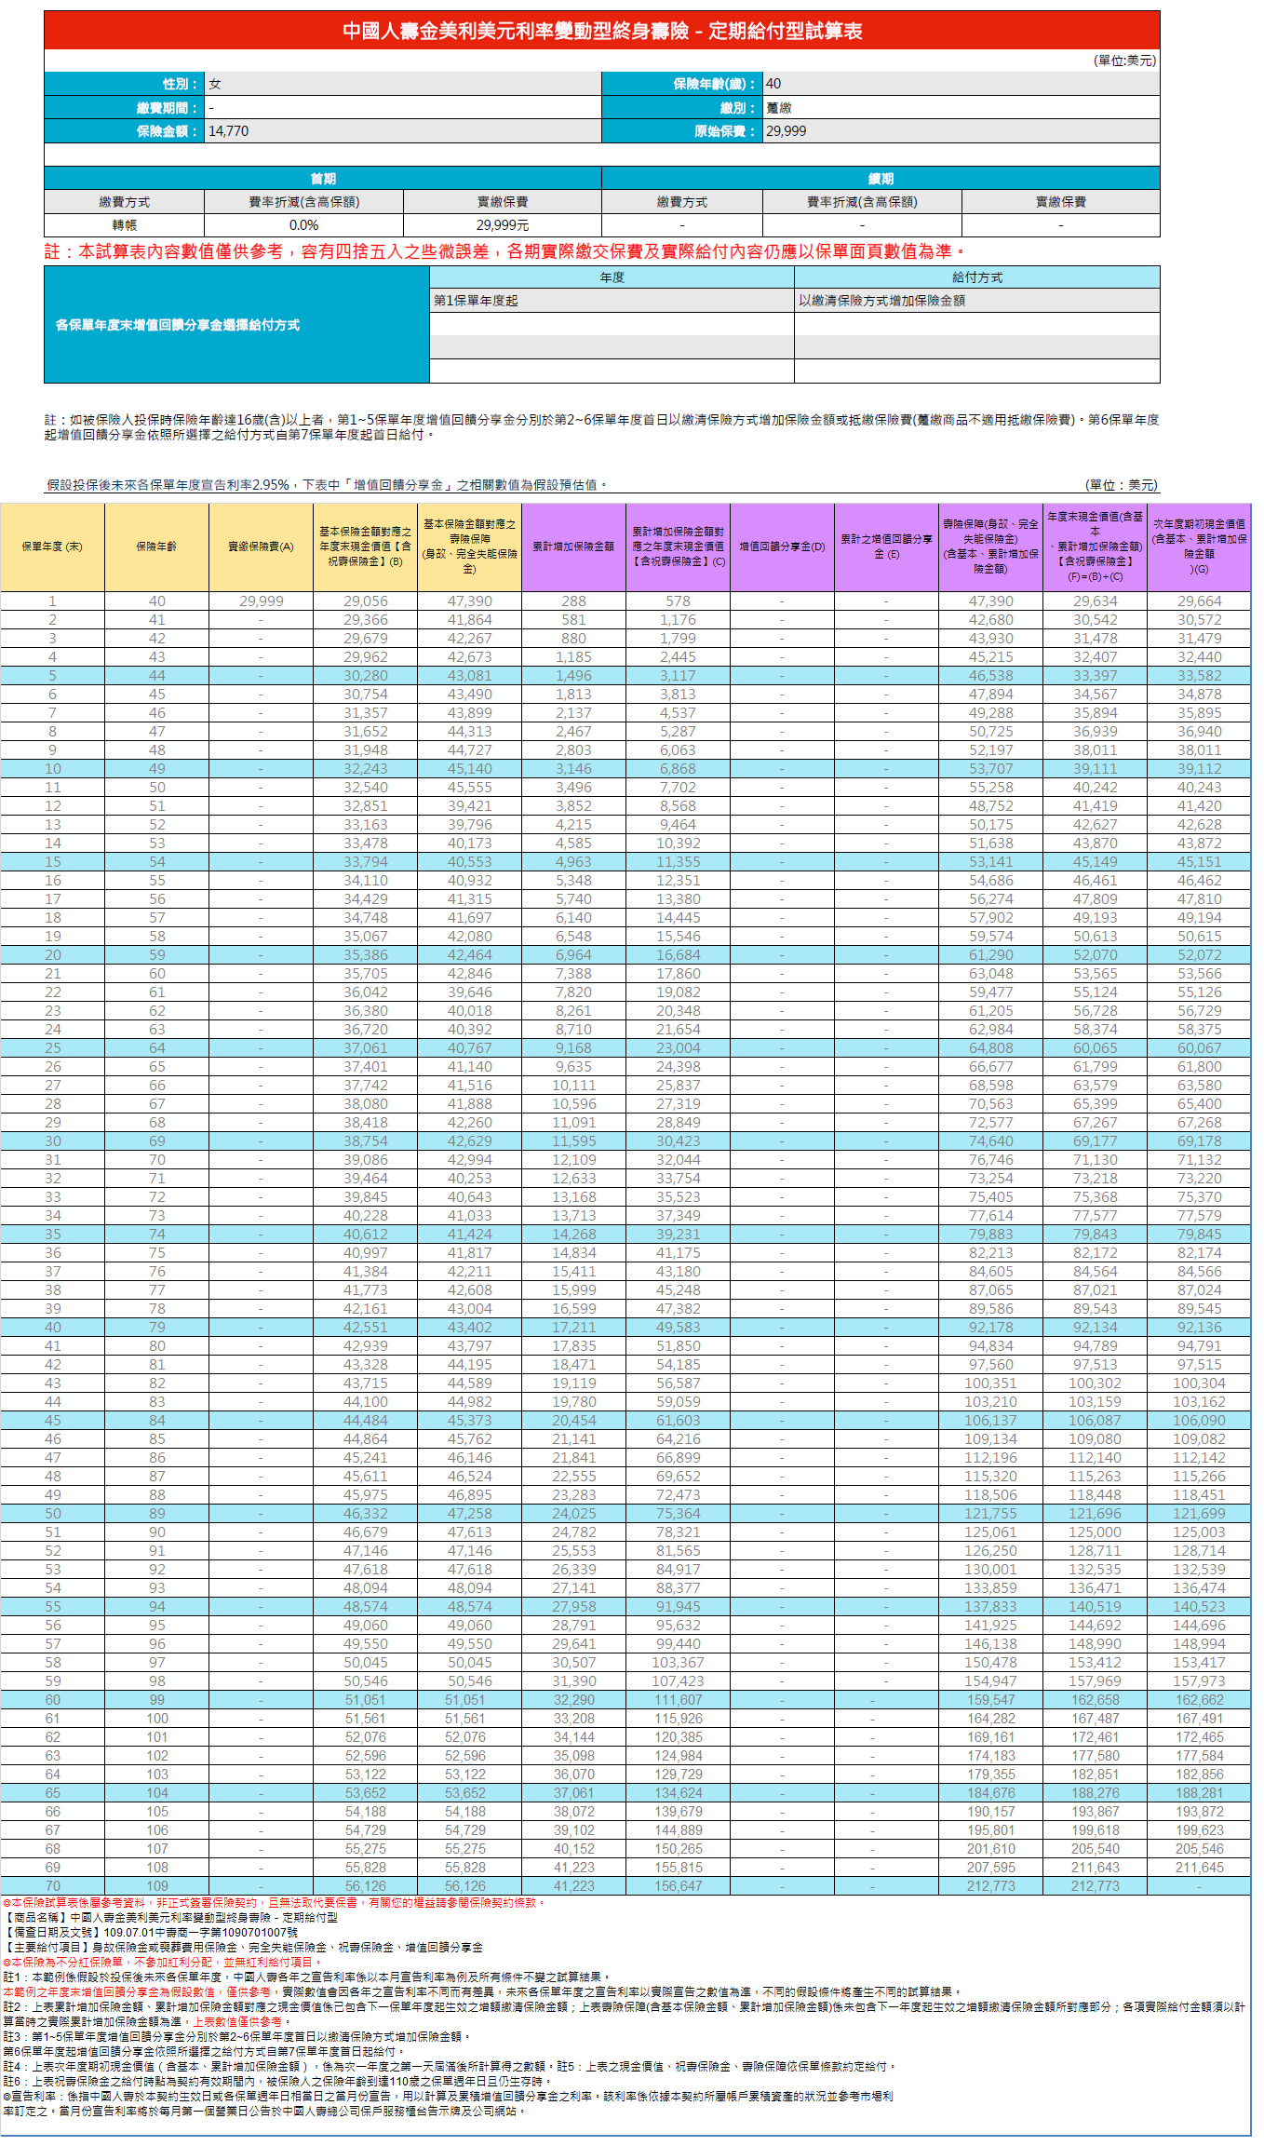The height and width of the screenshot is (2146, 1264).
Task: Click the year 43 cell 100,351
Action: tap(990, 1383)
